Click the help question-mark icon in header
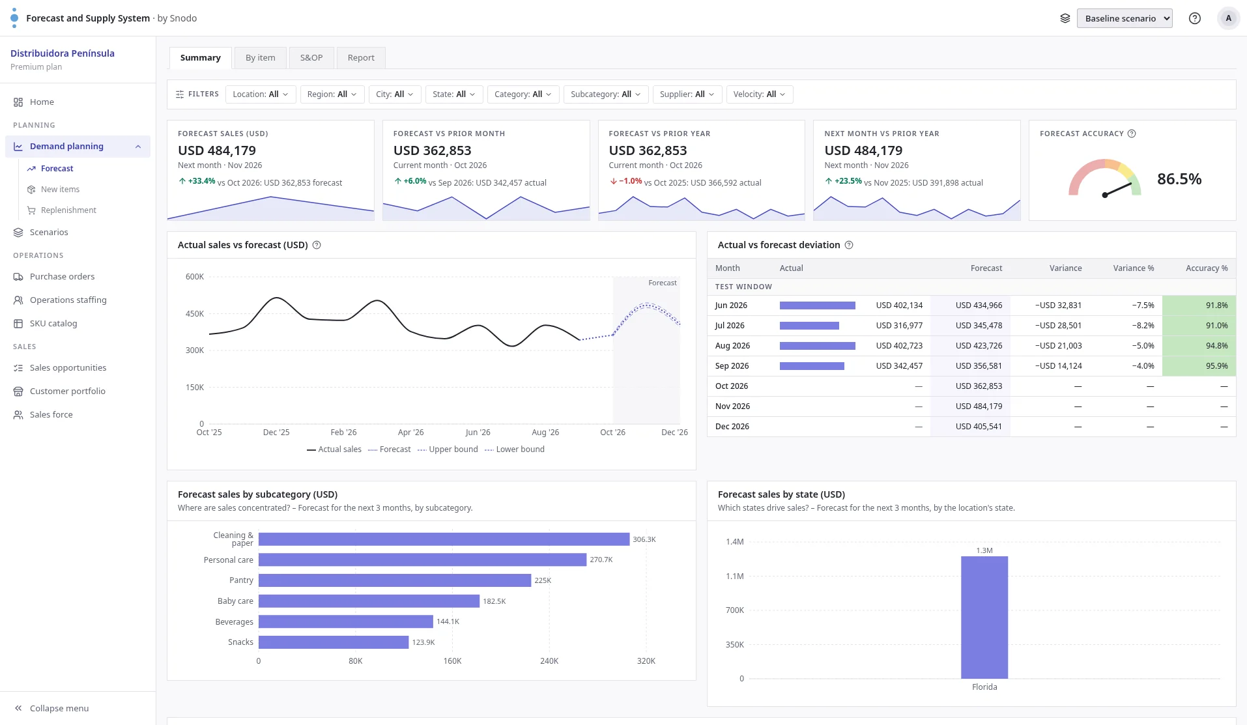1247x725 pixels. tap(1195, 18)
